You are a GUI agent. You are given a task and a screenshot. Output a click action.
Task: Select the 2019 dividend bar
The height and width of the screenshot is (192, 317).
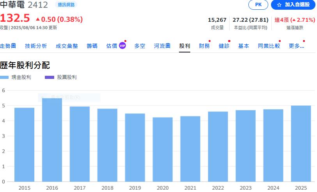(x=135, y=147)
